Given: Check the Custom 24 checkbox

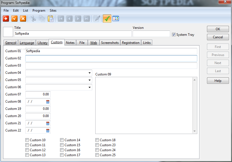Looking at the screenshot, I should pyautogui.click(x=97, y=150).
